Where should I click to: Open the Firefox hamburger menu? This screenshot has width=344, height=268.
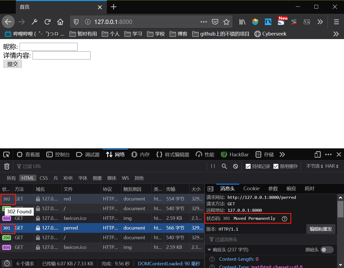click(336, 22)
